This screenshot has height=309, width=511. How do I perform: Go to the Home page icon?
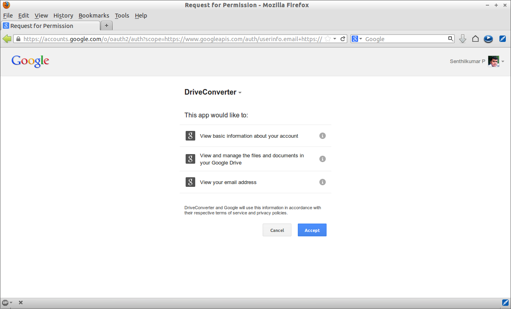pos(475,39)
